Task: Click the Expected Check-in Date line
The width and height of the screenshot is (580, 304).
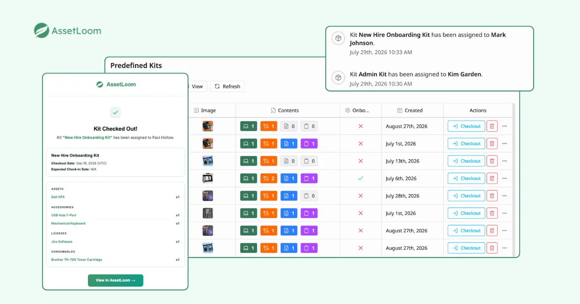Action: (73, 169)
